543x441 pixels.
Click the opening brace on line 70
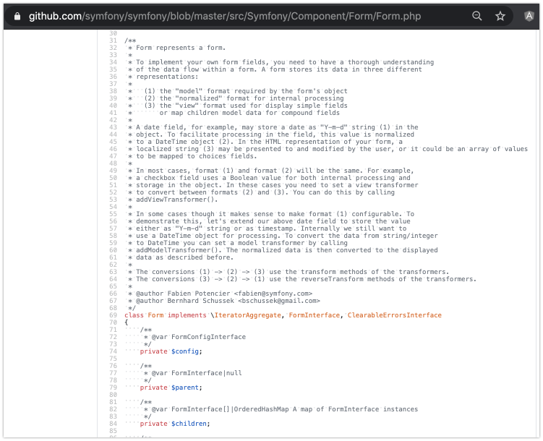(x=127, y=322)
